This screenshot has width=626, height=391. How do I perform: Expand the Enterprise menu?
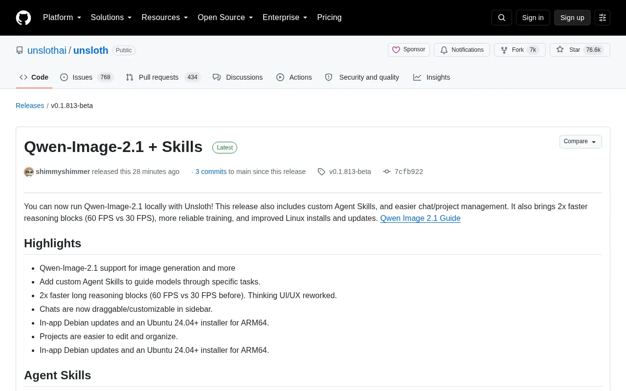(x=285, y=18)
